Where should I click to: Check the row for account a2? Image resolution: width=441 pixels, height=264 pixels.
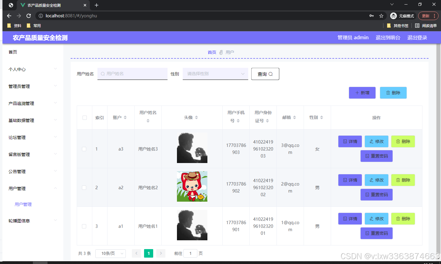click(84, 188)
